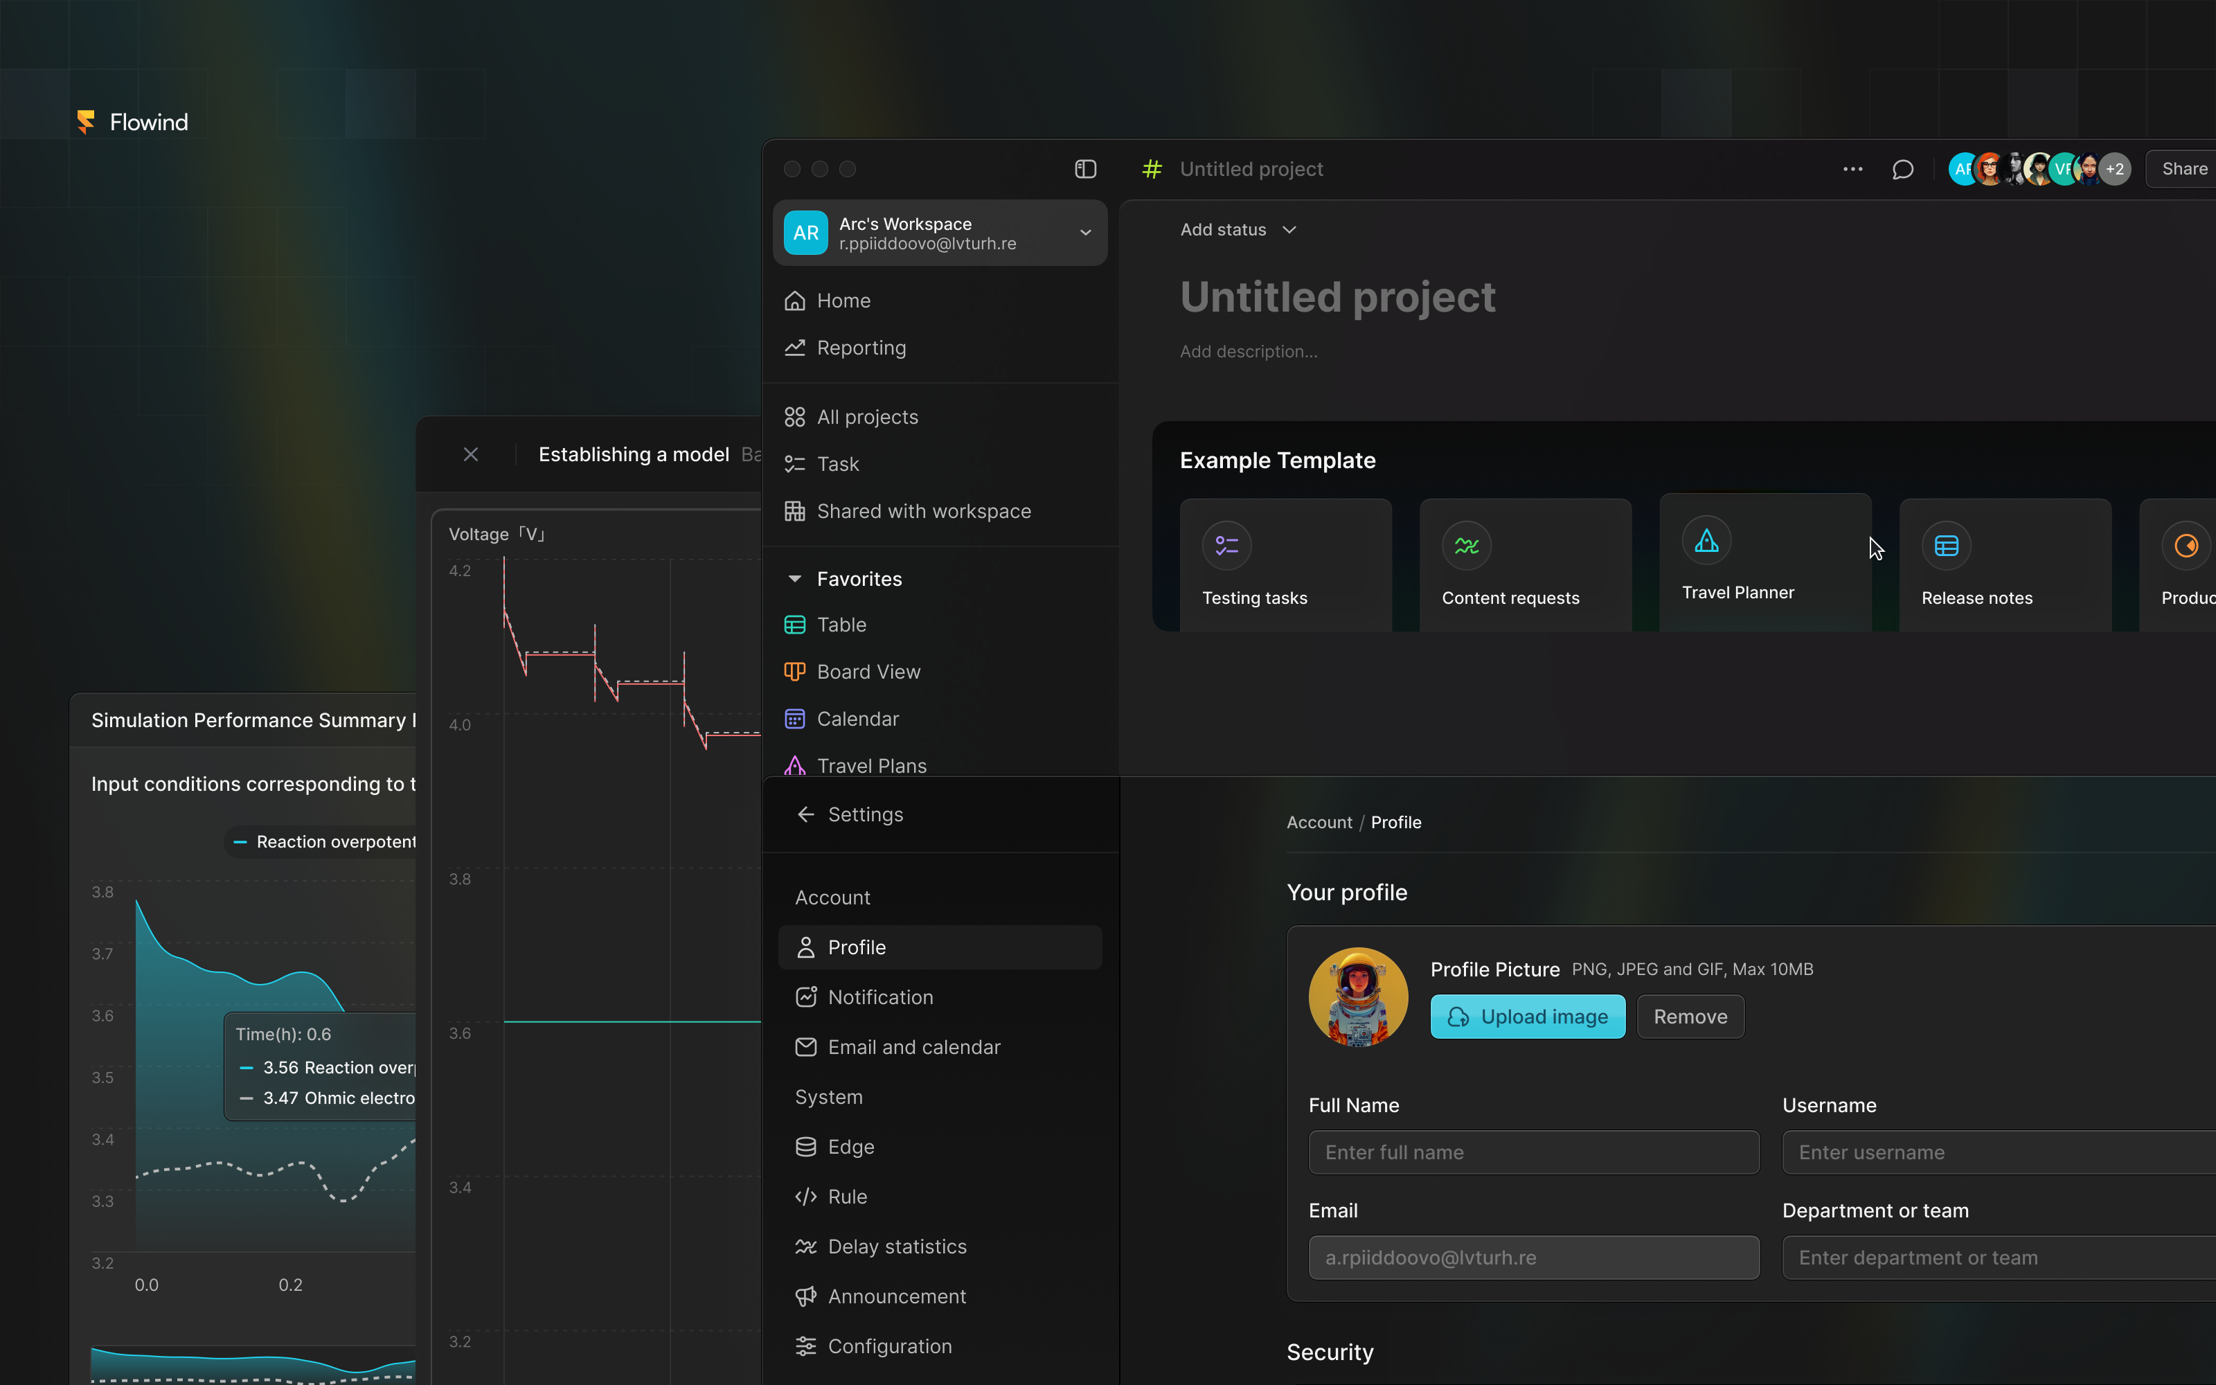Open the Task section
Image resolution: width=2216 pixels, height=1385 pixels.
(940, 465)
